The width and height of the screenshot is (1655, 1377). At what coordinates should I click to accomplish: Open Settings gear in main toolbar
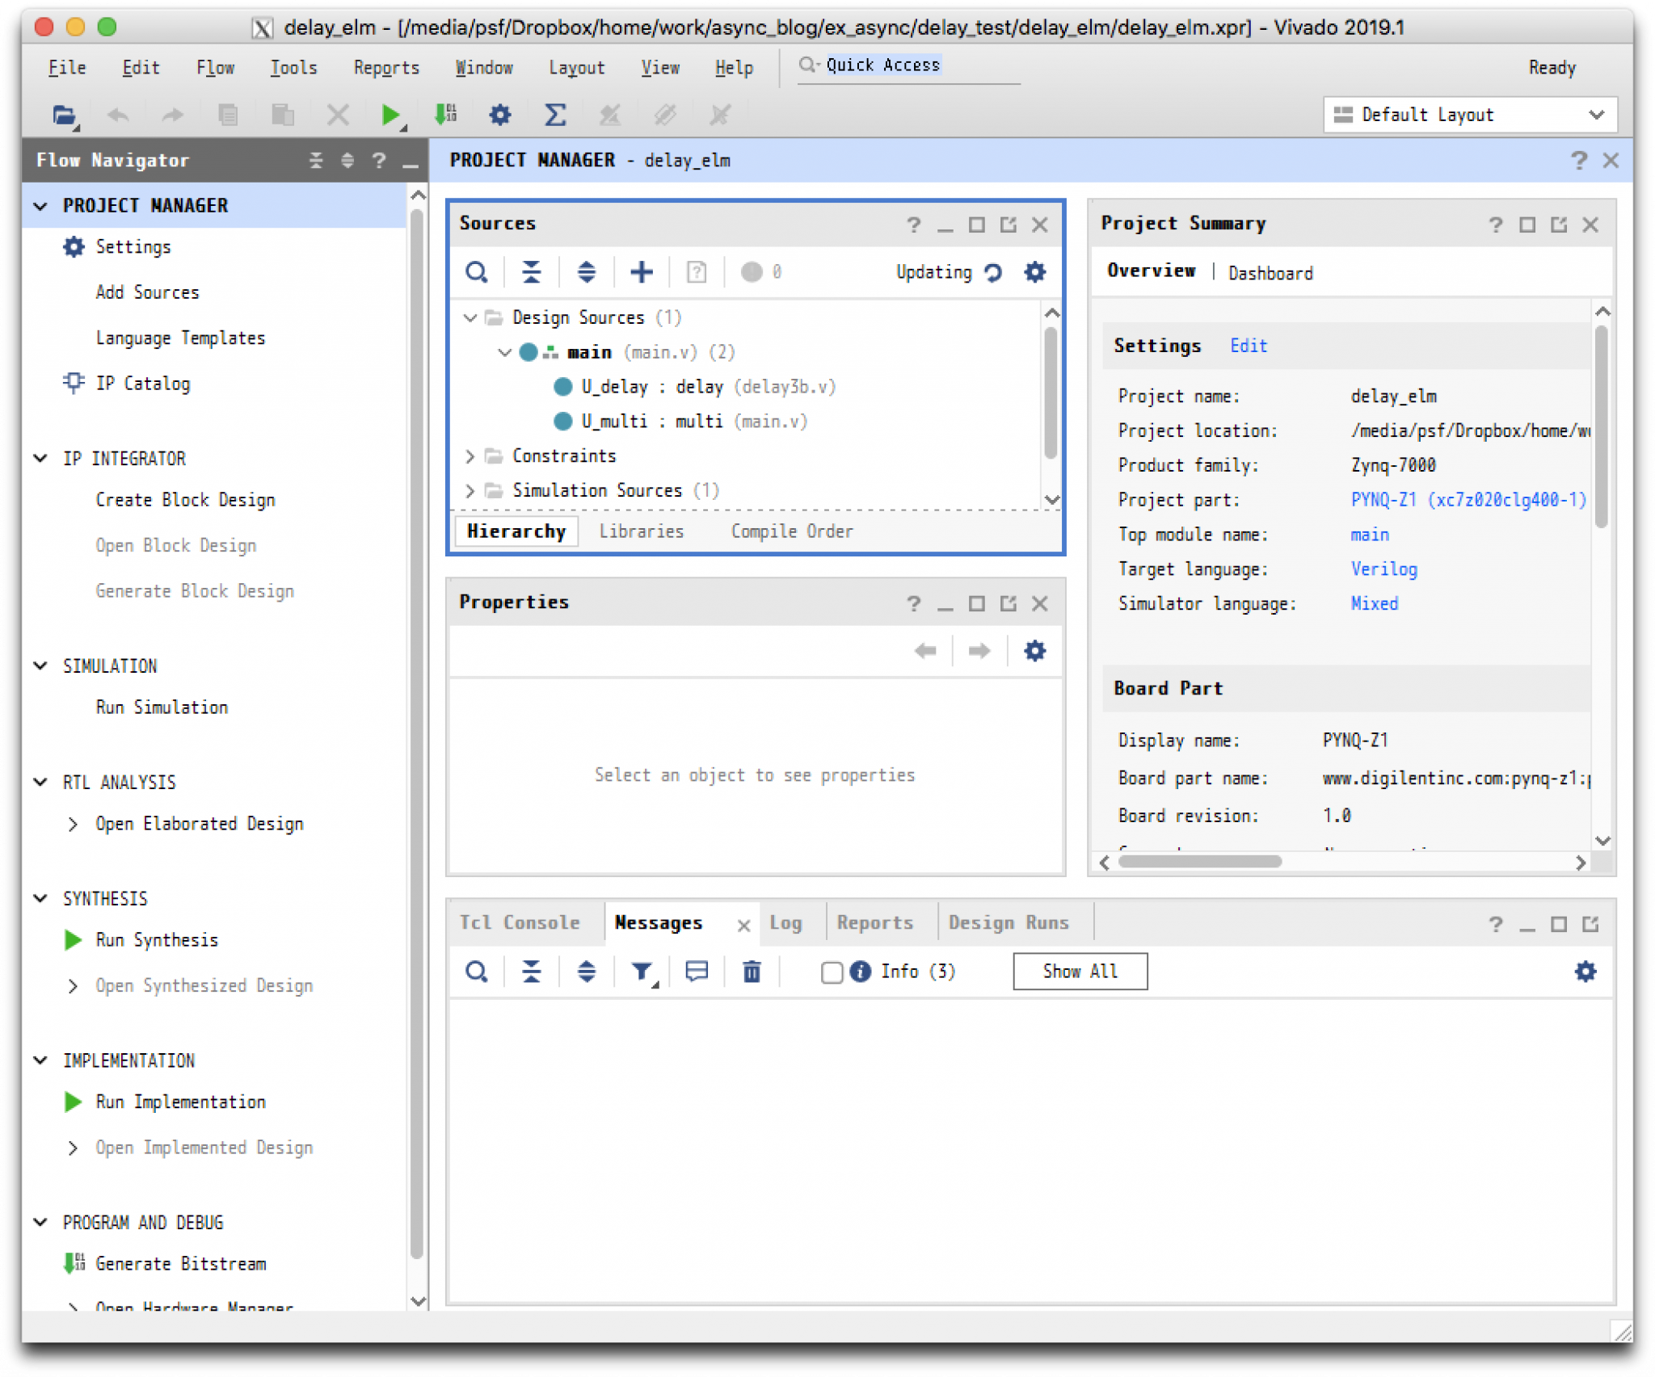(x=500, y=115)
